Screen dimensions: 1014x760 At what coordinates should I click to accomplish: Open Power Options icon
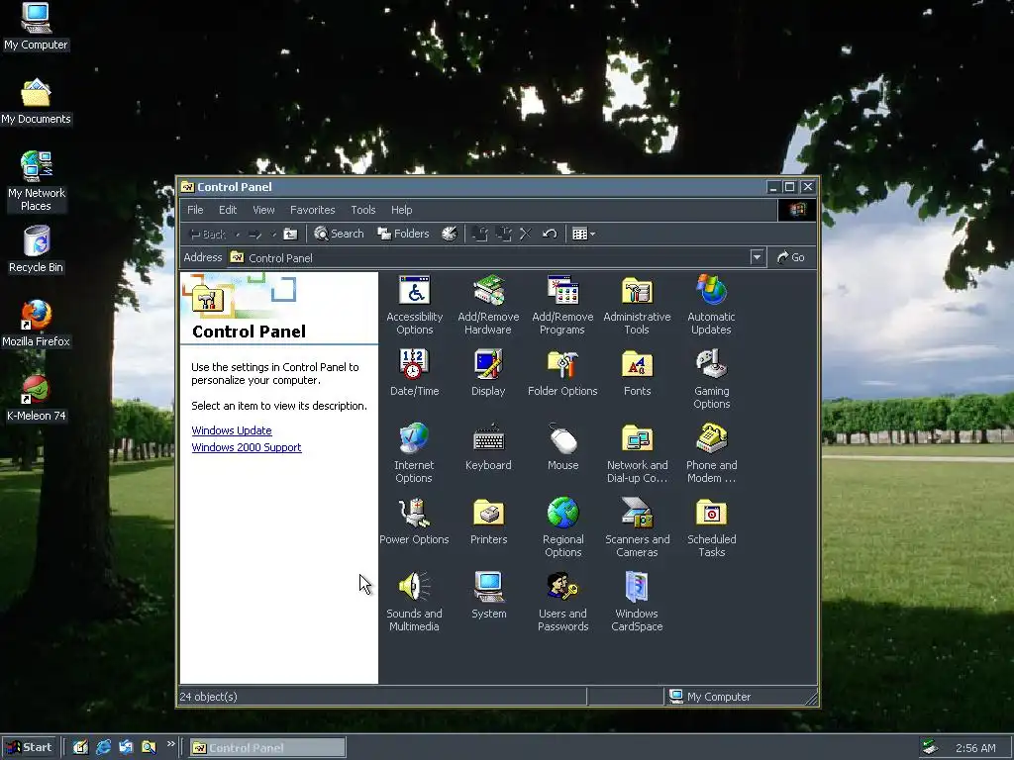pyautogui.click(x=415, y=522)
